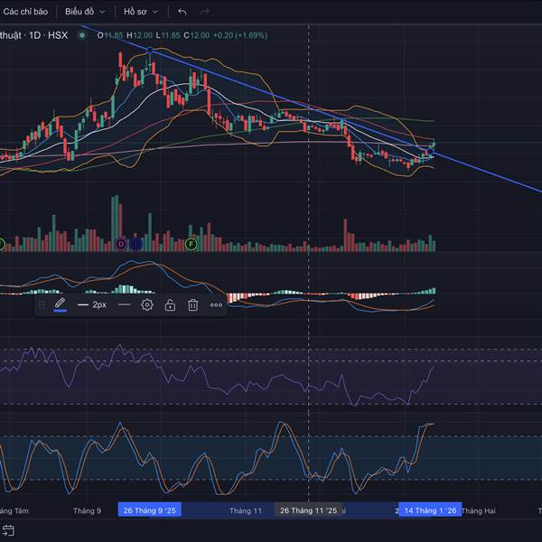Undo the last chart action
The image size is (542, 542).
(182, 12)
